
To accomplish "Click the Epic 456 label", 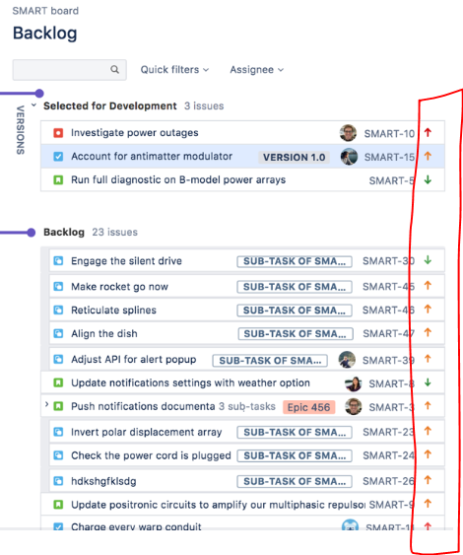I will click(308, 407).
